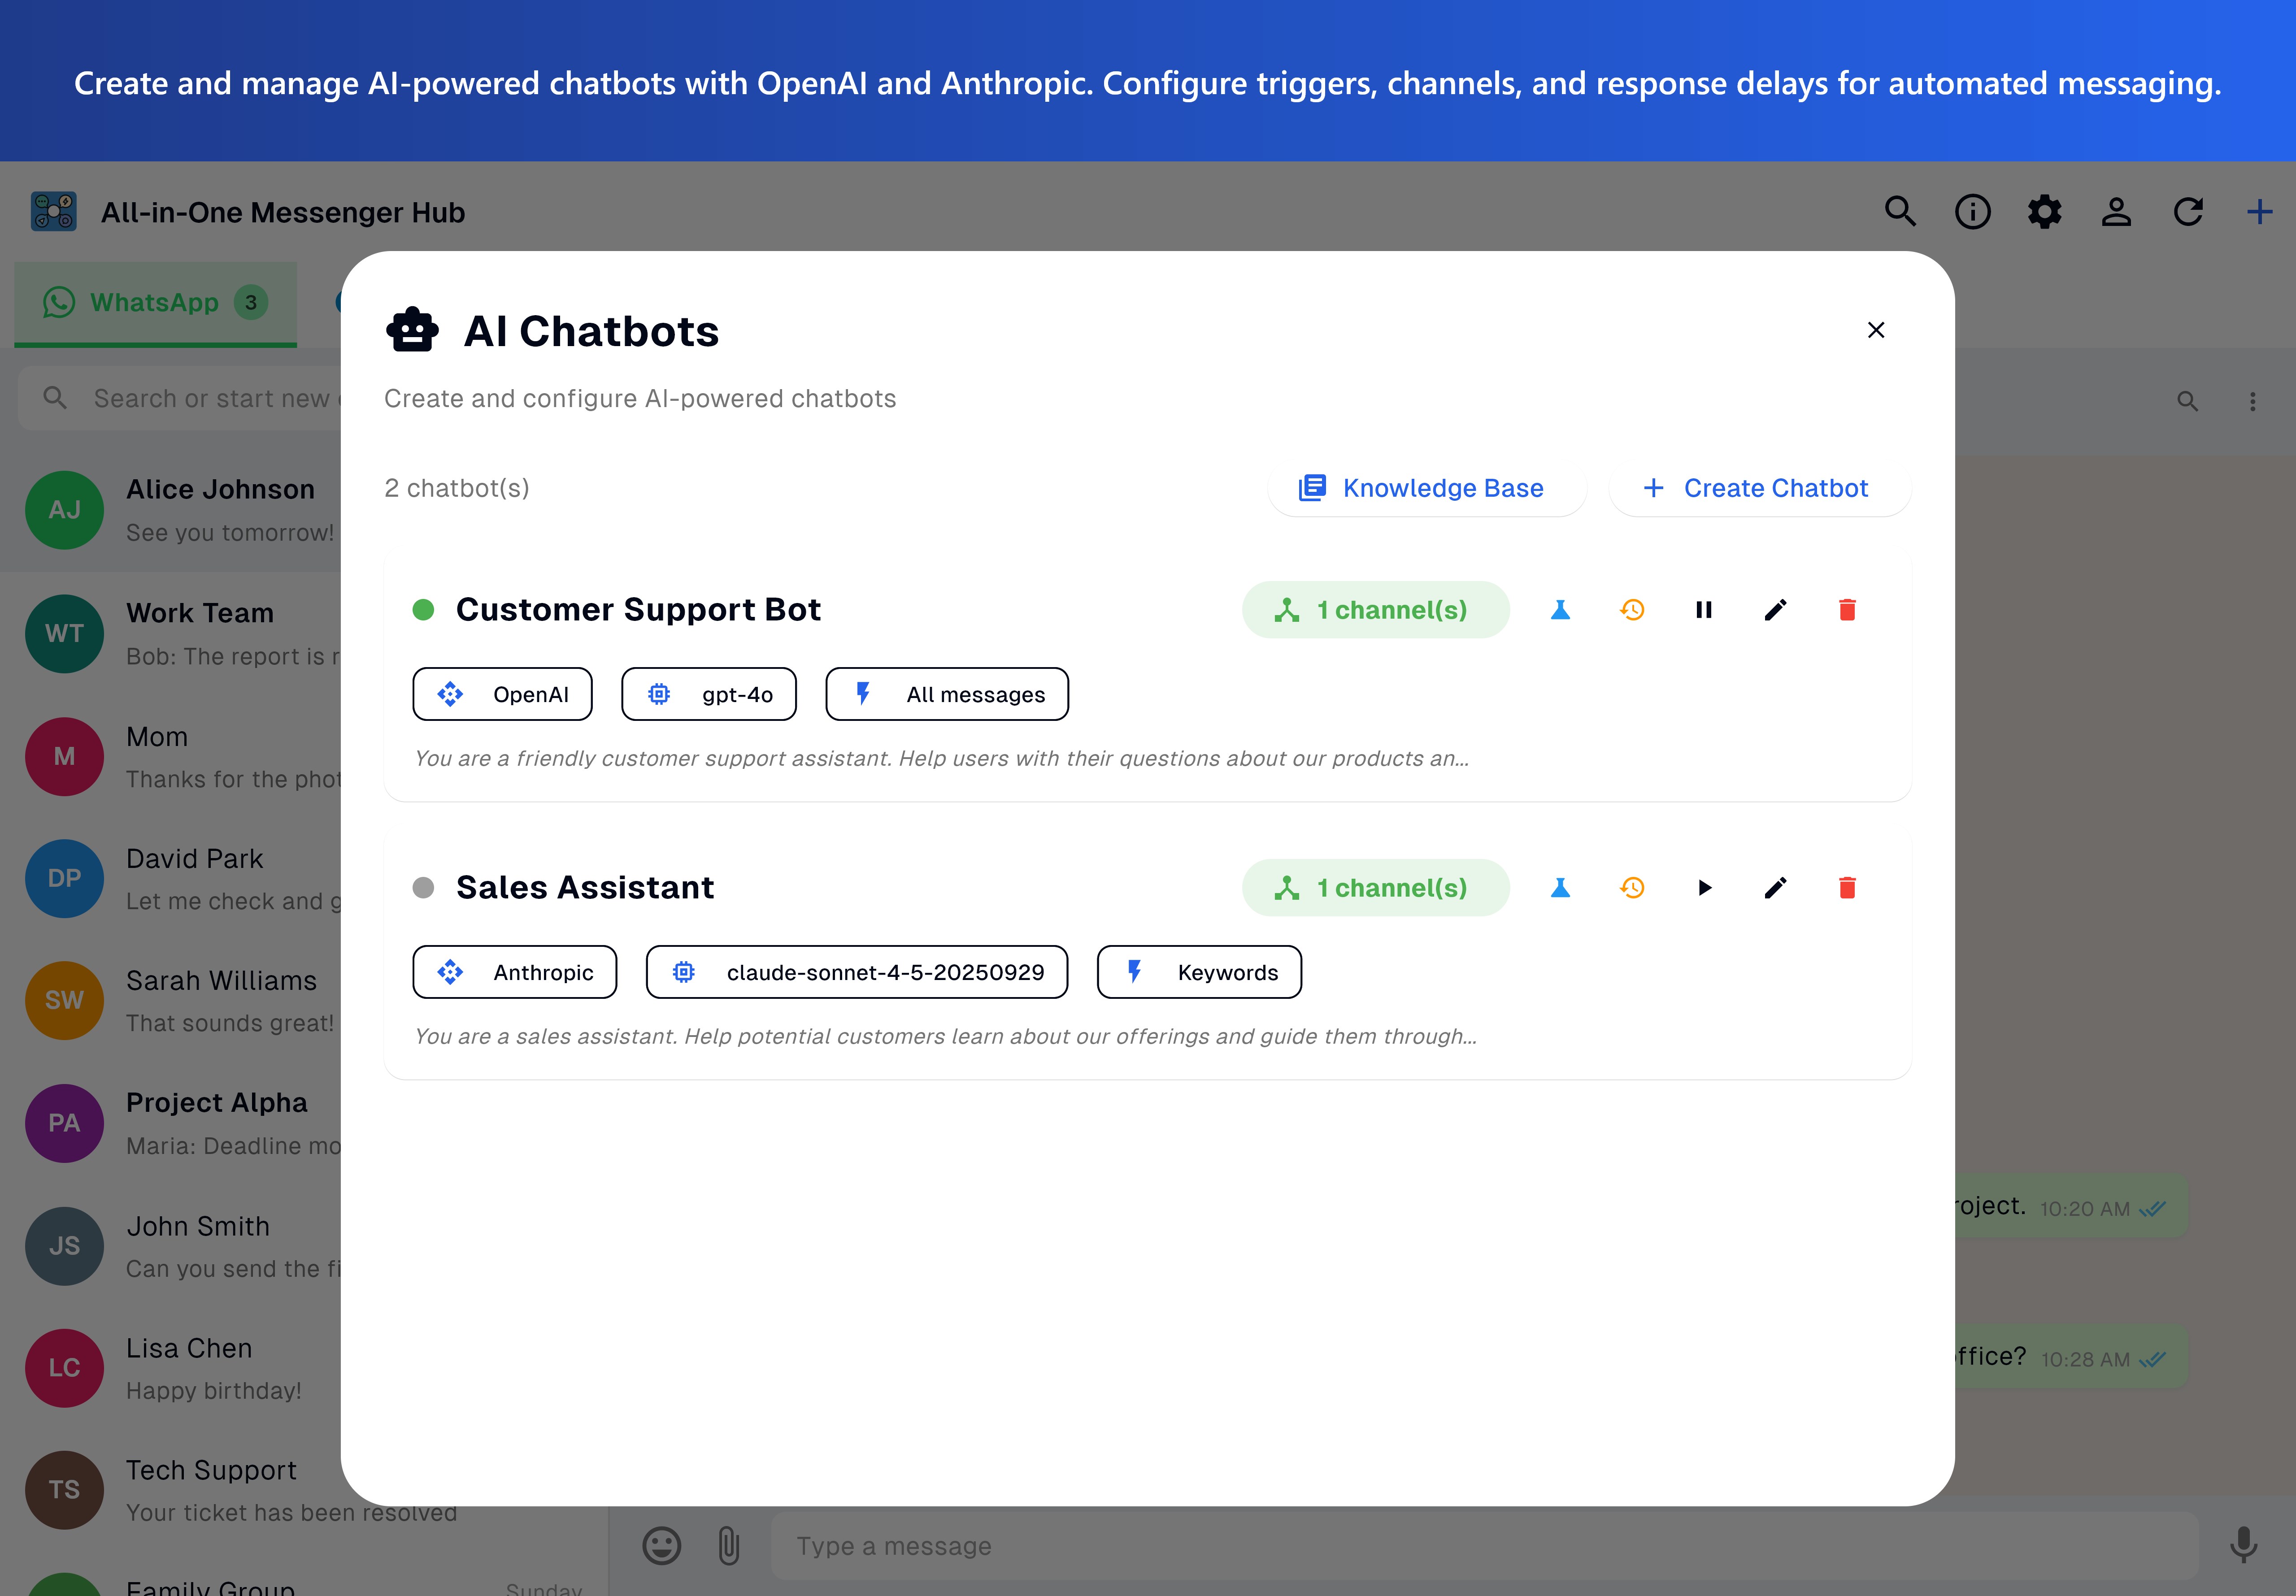Click the Customer Support Bot green status dot
Screen dimensions: 2296x1596
423,610
